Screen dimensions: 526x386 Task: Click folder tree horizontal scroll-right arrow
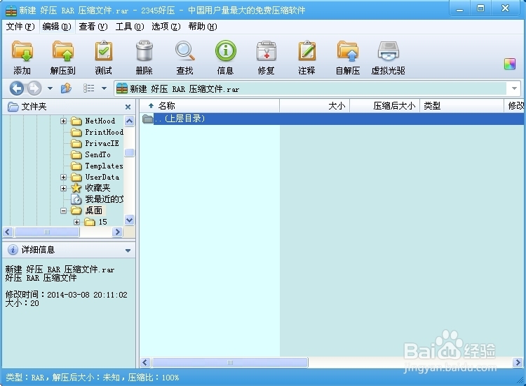click(117, 232)
